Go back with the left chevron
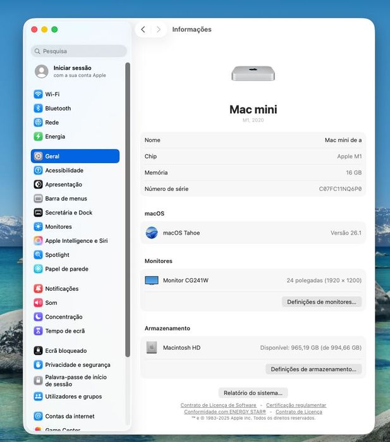 coord(143,29)
